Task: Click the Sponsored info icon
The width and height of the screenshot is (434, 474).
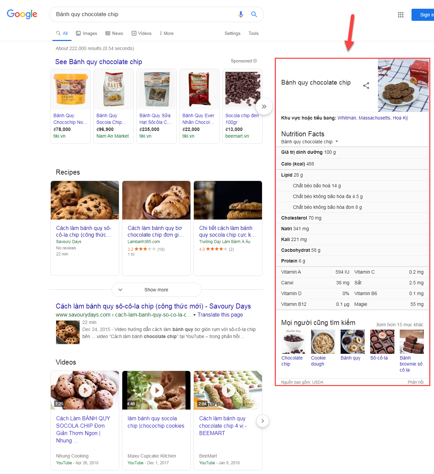Action: click(x=255, y=61)
